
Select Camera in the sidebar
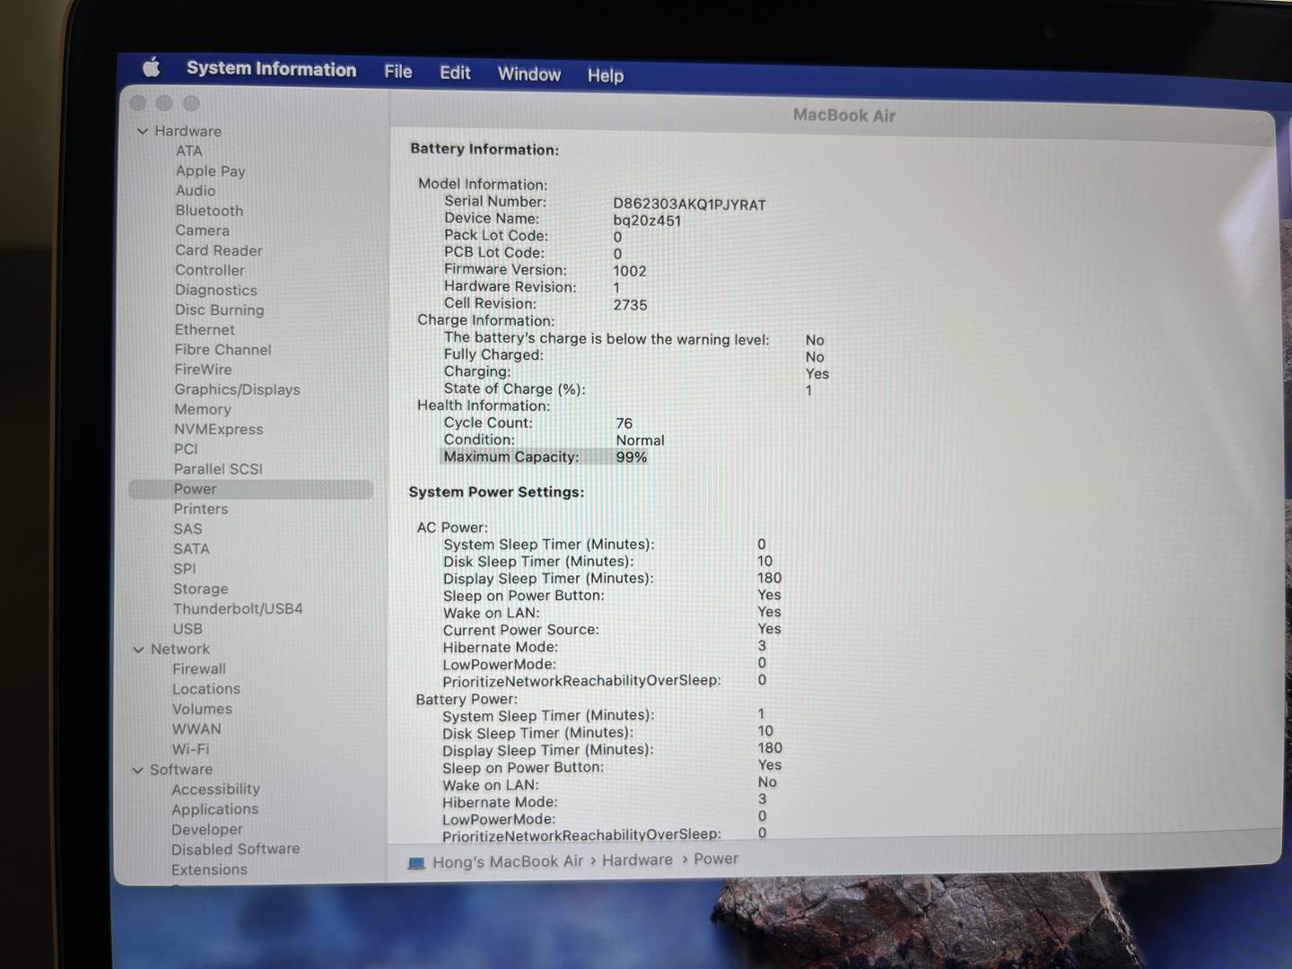(202, 231)
